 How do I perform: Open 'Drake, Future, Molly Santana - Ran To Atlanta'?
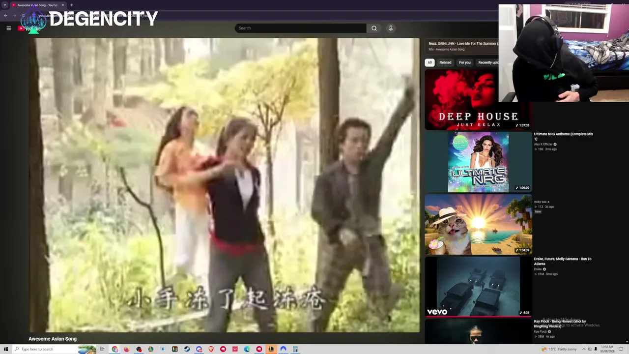click(563, 261)
